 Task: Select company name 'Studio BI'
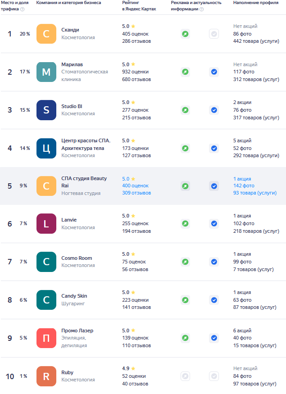[72, 106]
